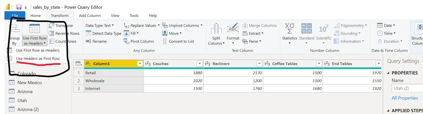Click the Split Column icon
The height and width of the screenshot is (114, 423).
pos(216,29)
